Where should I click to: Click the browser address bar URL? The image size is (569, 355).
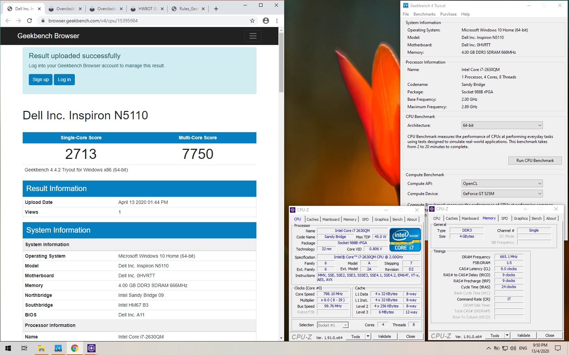pyautogui.click(x=93, y=21)
